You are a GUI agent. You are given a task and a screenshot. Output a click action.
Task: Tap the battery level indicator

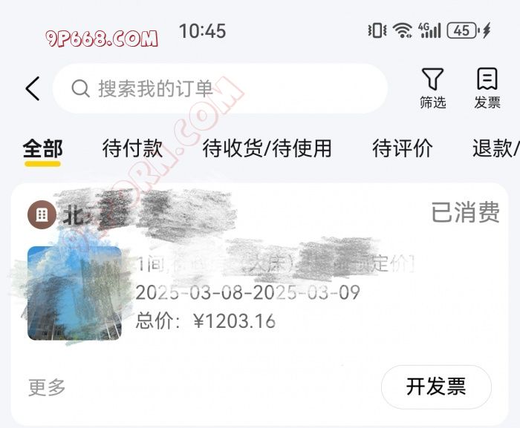pyautogui.click(x=463, y=31)
